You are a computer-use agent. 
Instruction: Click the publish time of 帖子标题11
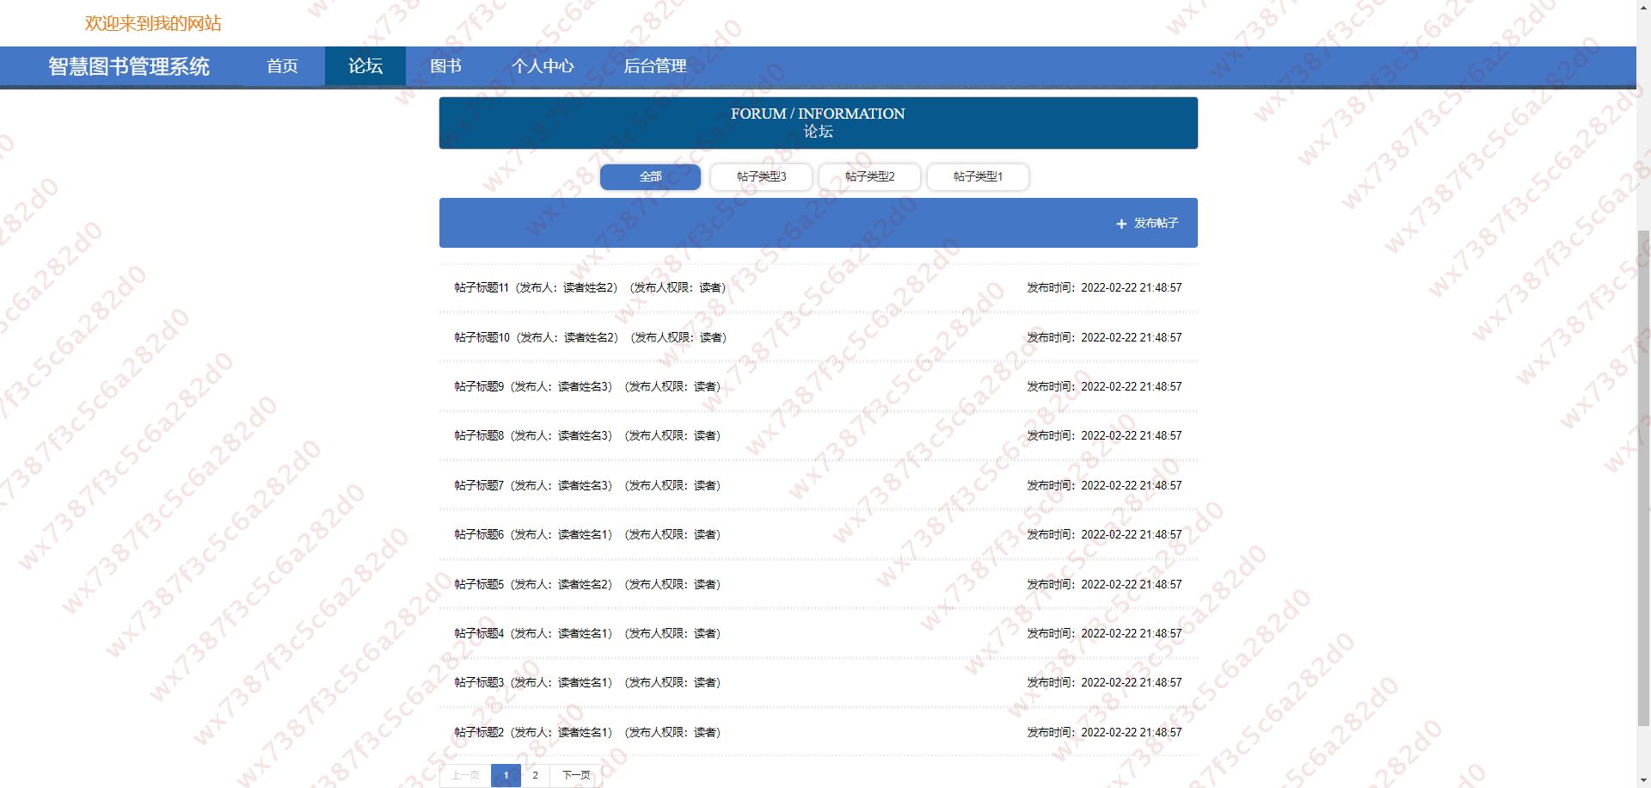(1104, 288)
